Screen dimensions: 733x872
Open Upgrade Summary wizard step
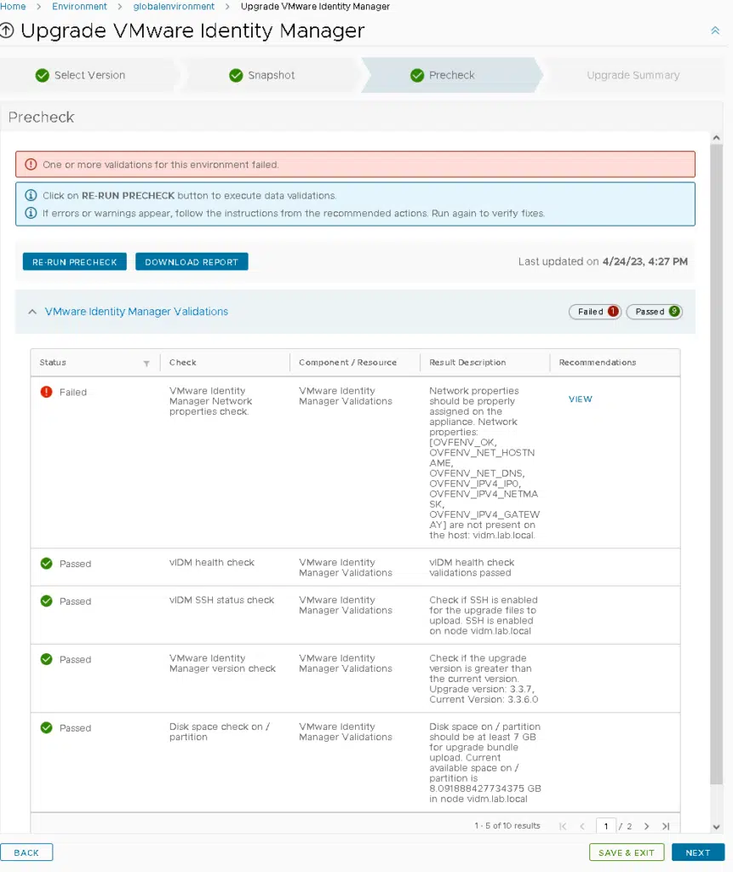633,75
